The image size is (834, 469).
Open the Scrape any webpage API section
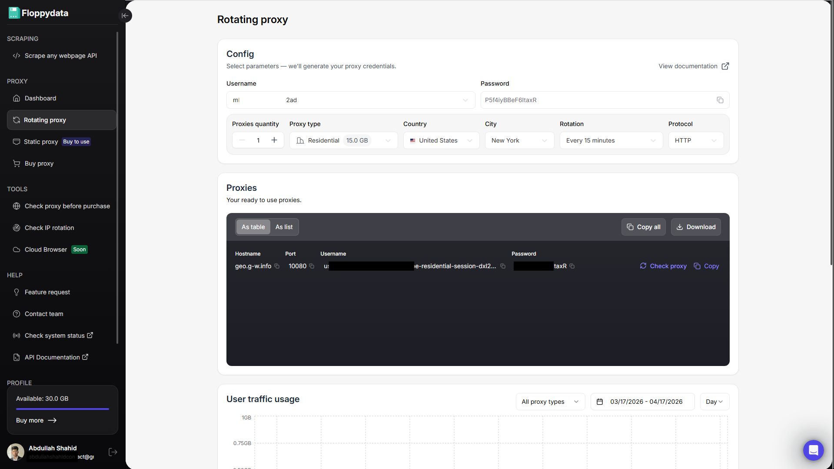coord(60,56)
